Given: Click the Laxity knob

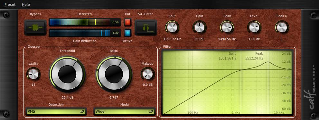Looking at the screenshot, I should pyautogui.click(x=33, y=74).
